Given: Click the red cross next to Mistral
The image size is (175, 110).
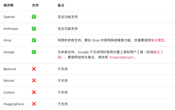Looking at the screenshot, I should [x=34, y=80].
